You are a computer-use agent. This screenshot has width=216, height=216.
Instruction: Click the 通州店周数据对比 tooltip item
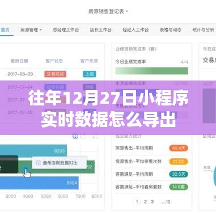click(x=60, y=163)
